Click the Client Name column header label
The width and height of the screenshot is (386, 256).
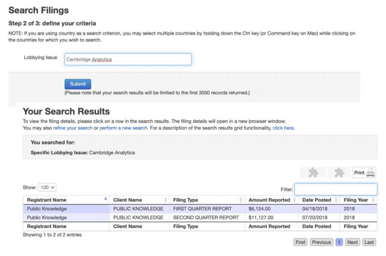click(x=127, y=200)
